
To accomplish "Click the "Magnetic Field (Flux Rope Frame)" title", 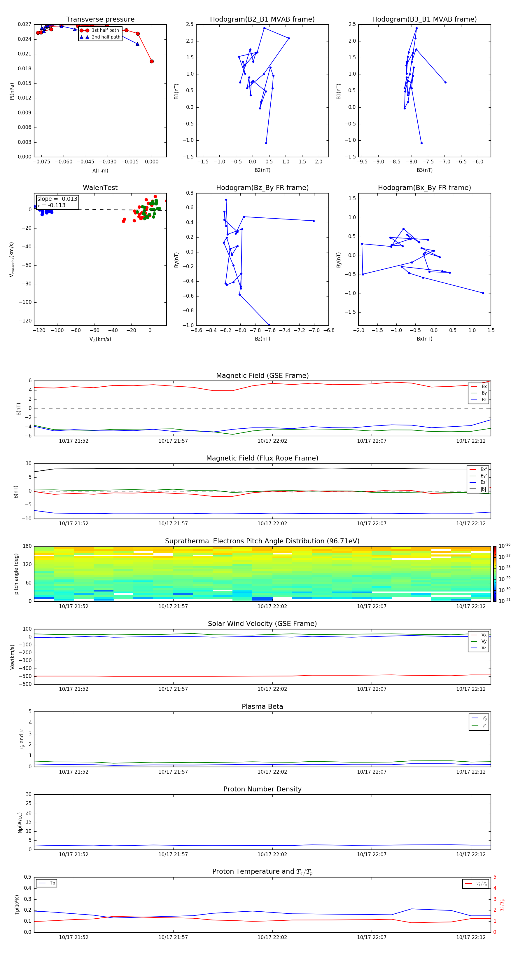I will pyautogui.click(x=262, y=458).
